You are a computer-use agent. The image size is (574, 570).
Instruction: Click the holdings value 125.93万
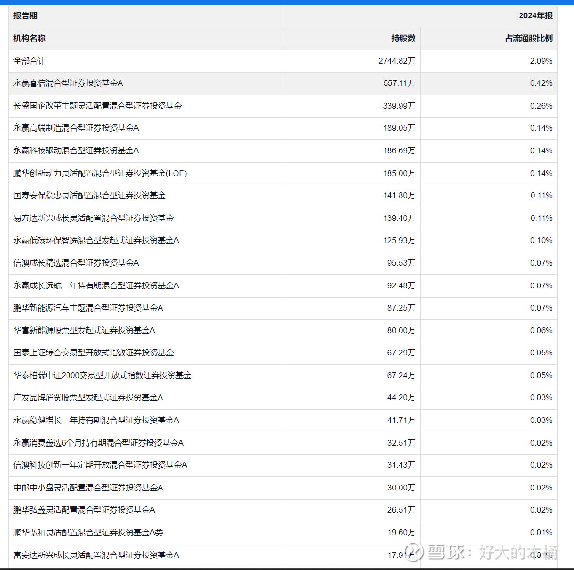coord(400,241)
